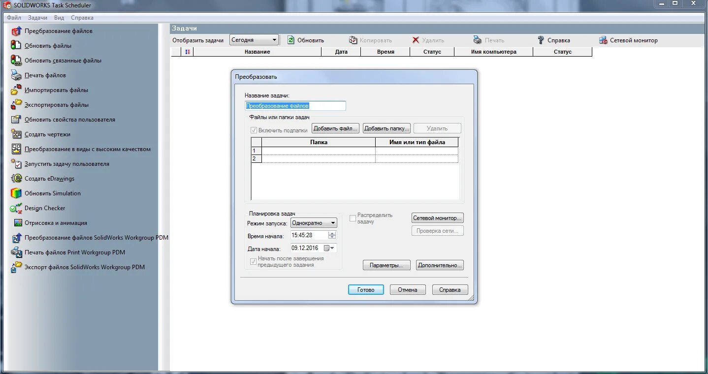Image resolution: width=708 pixels, height=374 pixels.
Task: Click the Создать чертежи icon
Action: [x=16, y=134]
